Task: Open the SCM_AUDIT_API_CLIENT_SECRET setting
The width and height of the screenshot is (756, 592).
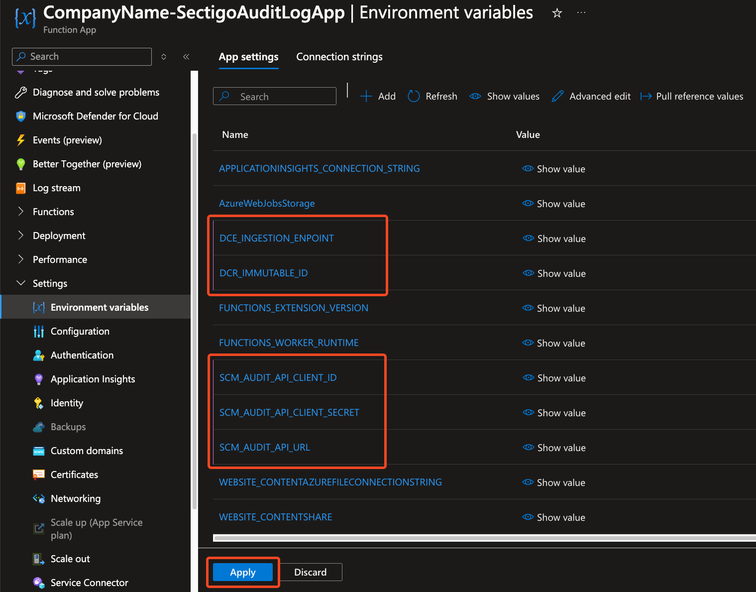Action: pyautogui.click(x=289, y=412)
